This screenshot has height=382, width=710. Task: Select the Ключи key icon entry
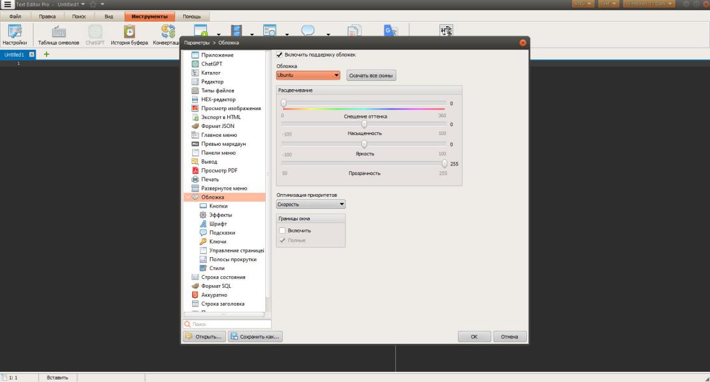204,241
